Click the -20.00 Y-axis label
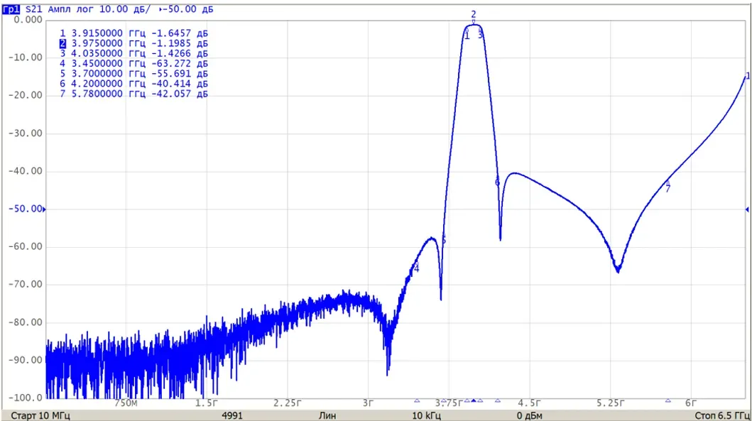752x421 pixels. [x=26, y=95]
